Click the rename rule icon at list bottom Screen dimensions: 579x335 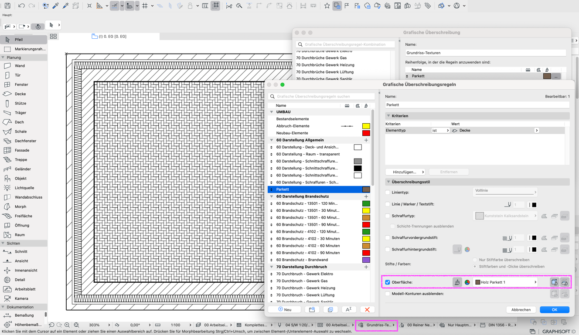349,310
